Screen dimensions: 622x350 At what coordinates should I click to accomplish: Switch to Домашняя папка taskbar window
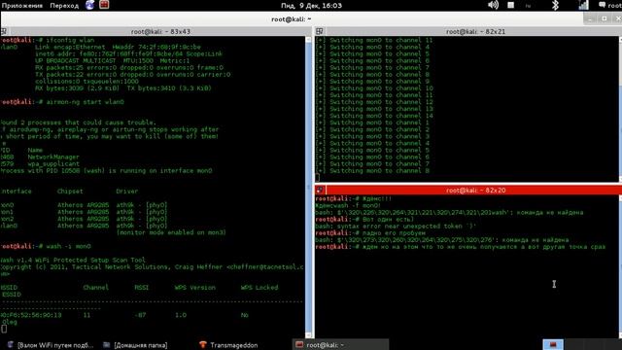click(136, 345)
